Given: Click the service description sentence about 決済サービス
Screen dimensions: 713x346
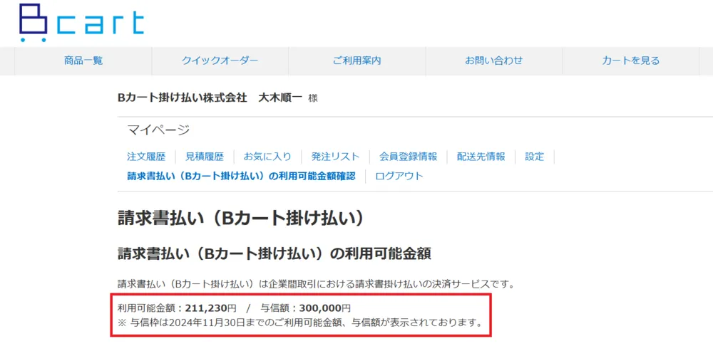Looking at the screenshot, I should click(x=316, y=285).
